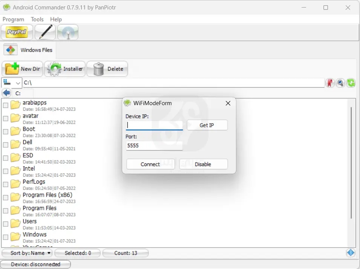Refresh the file list with green icon
360x269 pixels.
pyautogui.click(x=351, y=83)
